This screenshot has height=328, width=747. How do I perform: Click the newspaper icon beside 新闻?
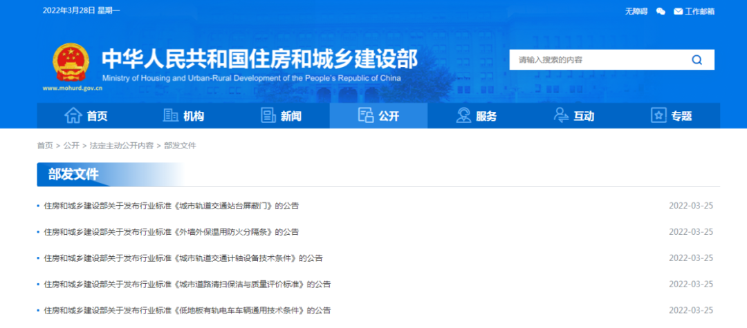(x=268, y=115)
